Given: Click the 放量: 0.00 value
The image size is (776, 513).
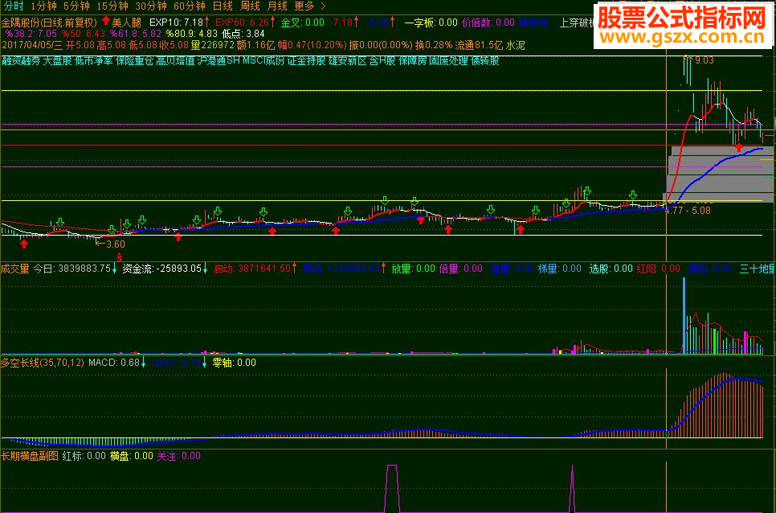Looking at the screenshot, I should point(413,269).
